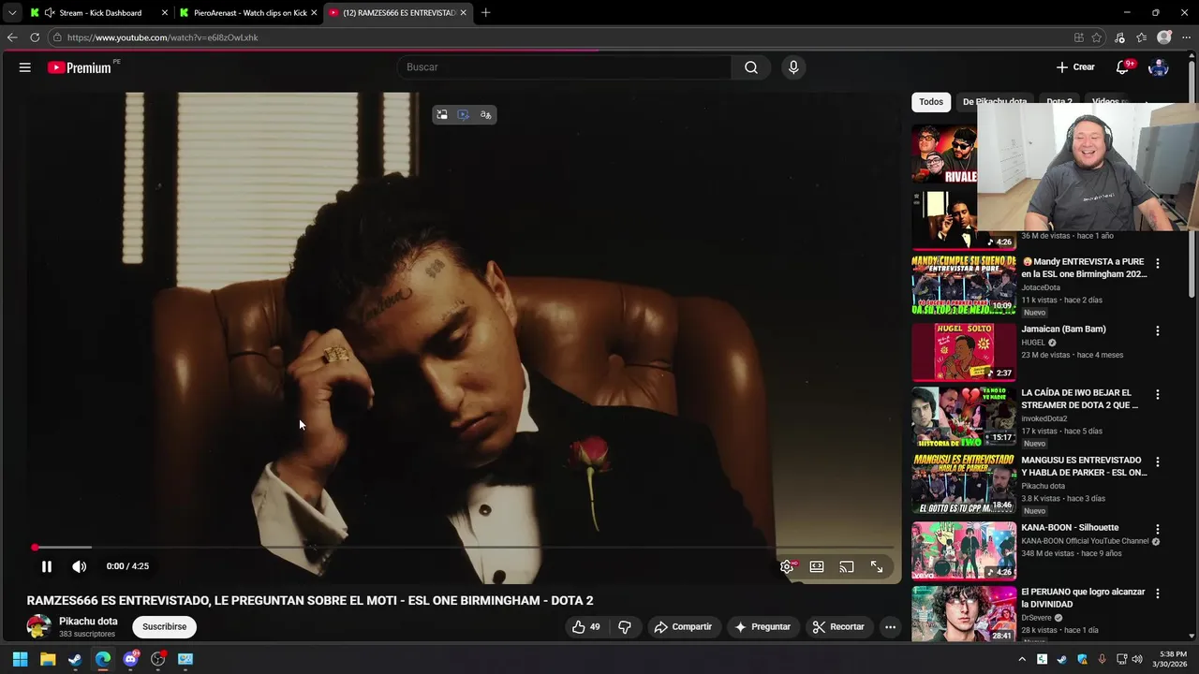Expand the browser tab search dropdown

[x=11, y=13]
